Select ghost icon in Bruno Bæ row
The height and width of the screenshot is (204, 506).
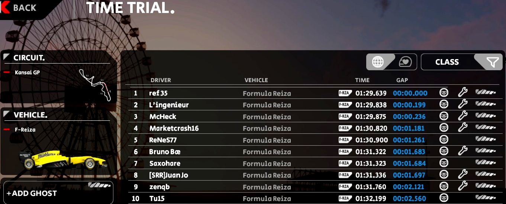pyautogui.click(x=486, y=151)
